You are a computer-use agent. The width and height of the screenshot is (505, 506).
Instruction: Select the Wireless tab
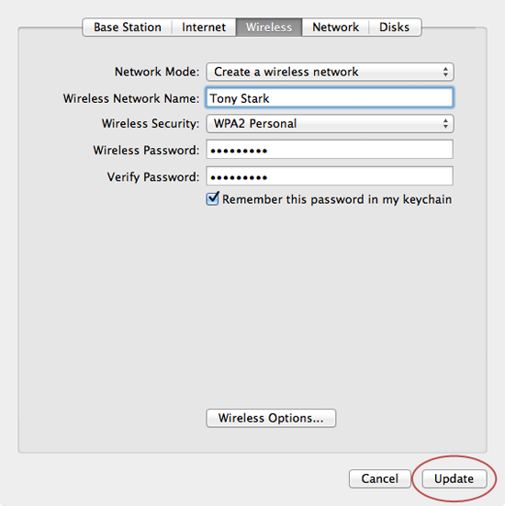click(x=269, y=28)
